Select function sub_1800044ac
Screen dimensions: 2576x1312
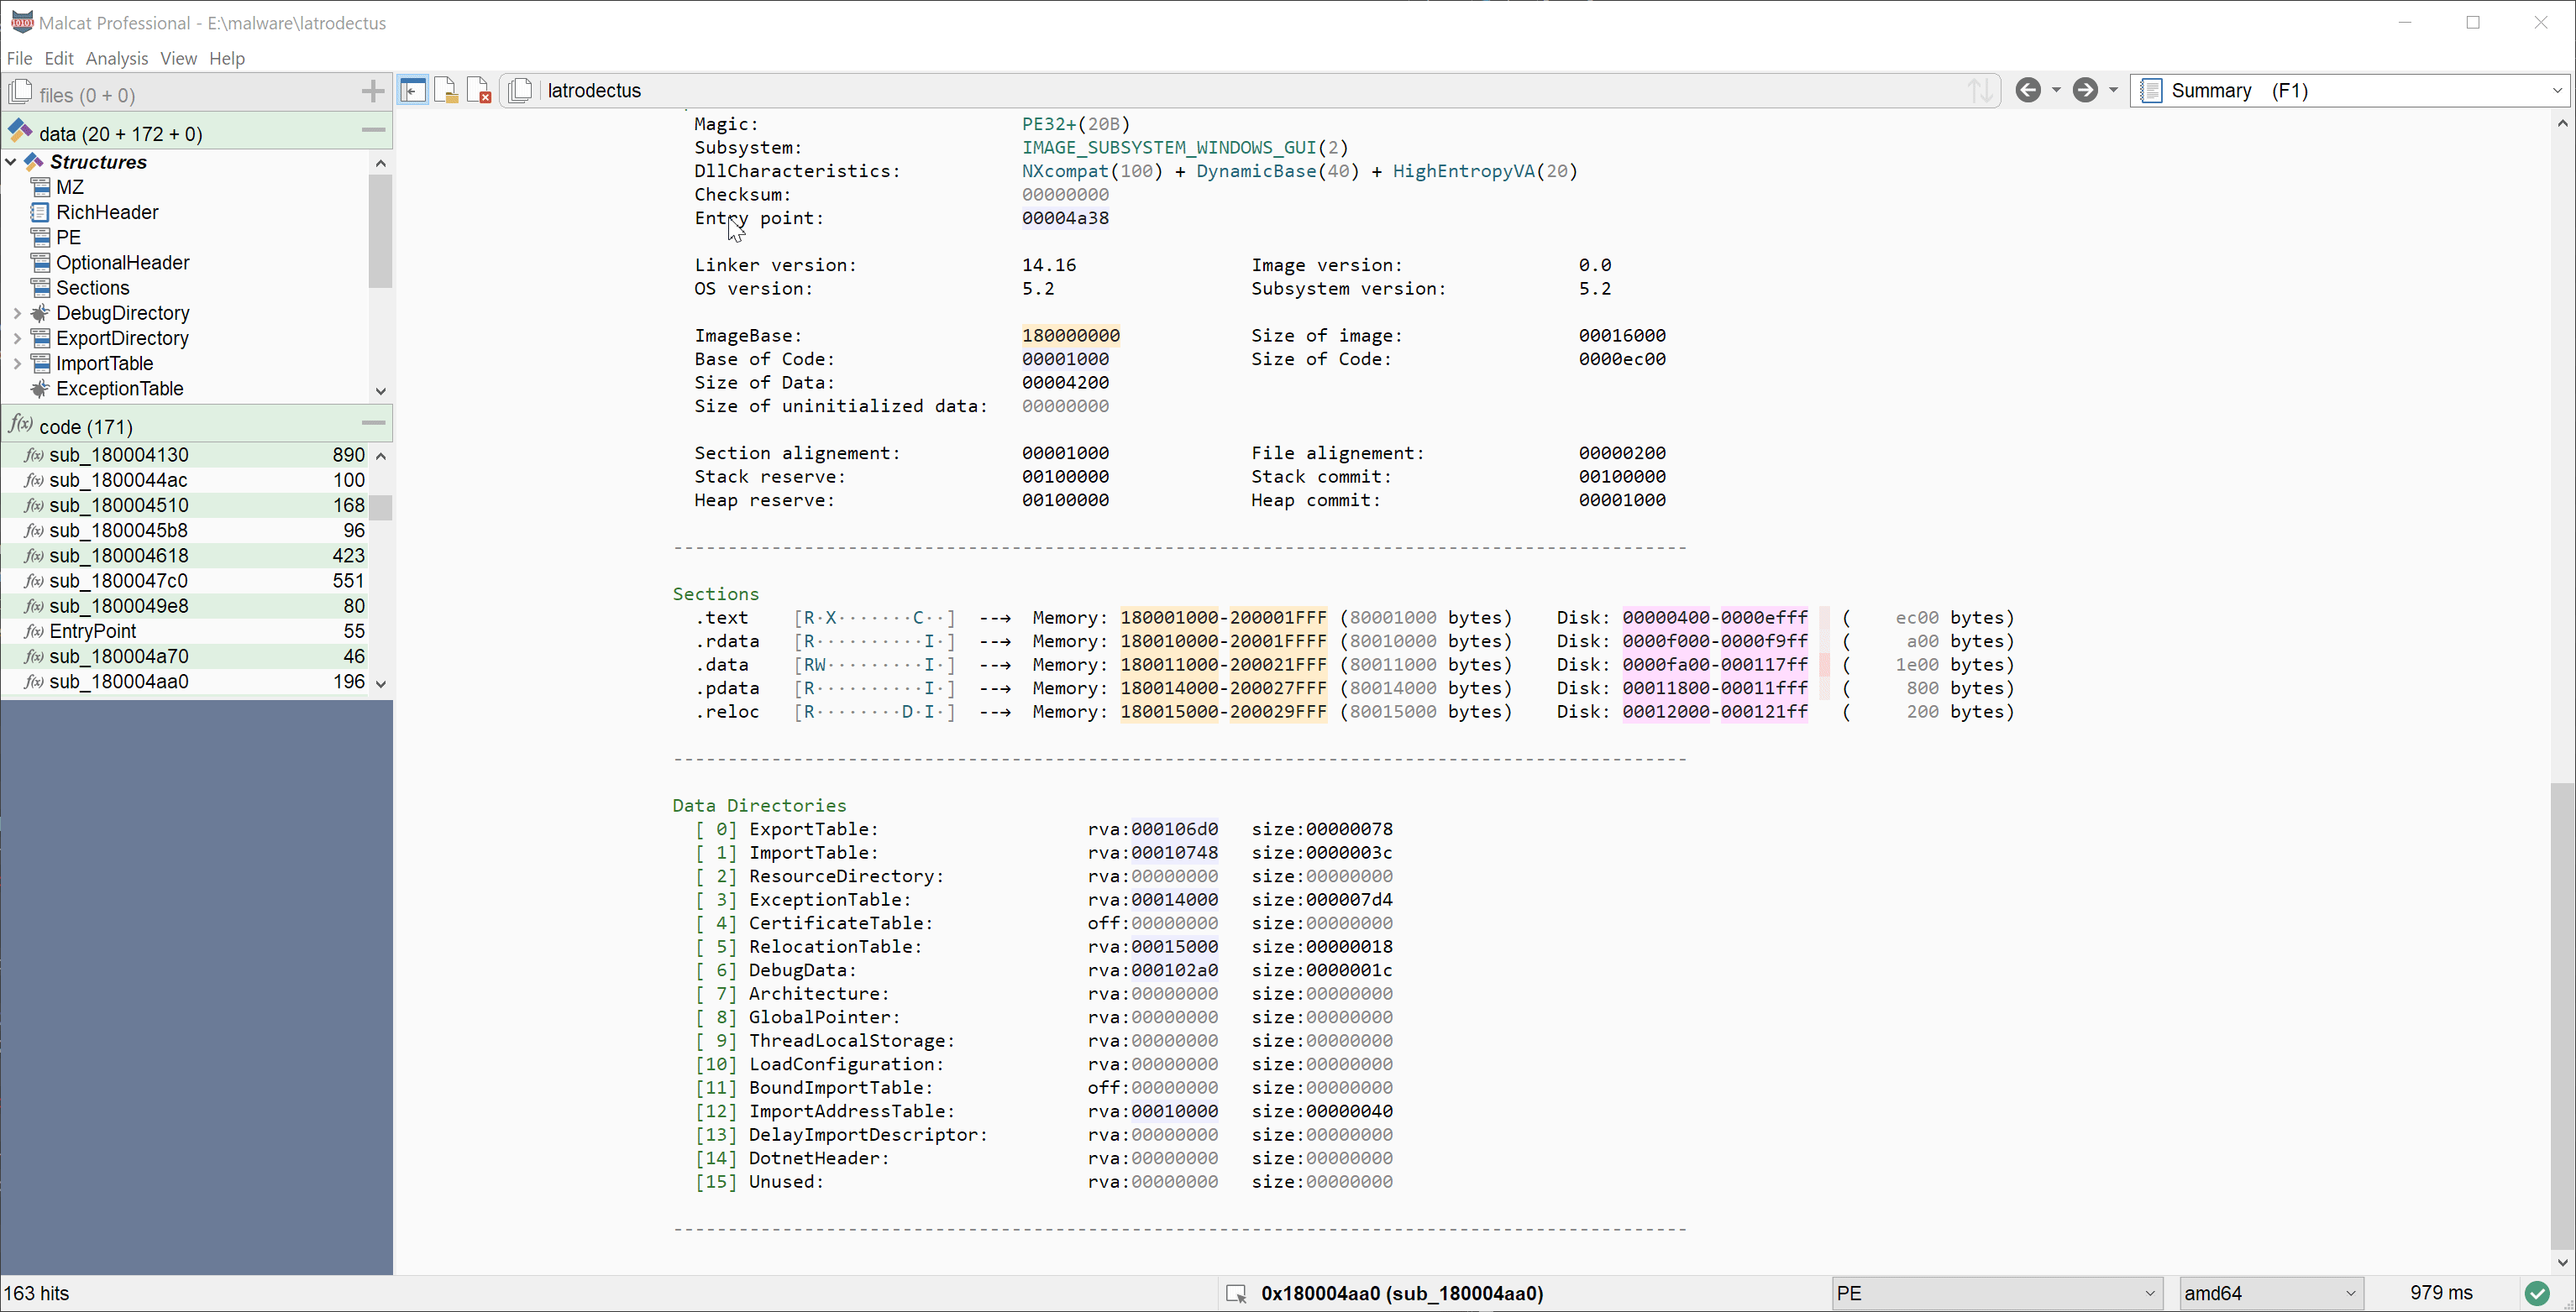[185, 481]
